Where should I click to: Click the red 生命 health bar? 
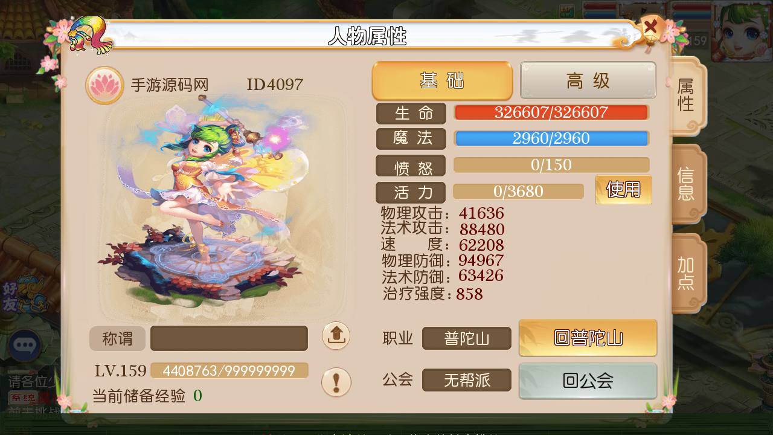coord(551,113)
